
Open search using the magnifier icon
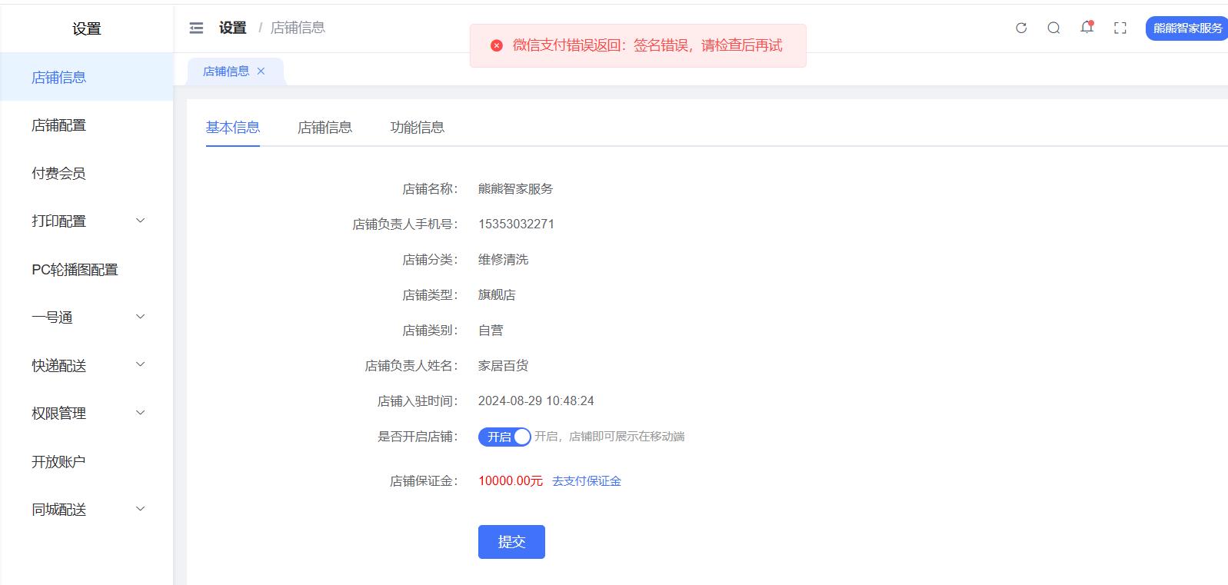[x=1053, y=28]
